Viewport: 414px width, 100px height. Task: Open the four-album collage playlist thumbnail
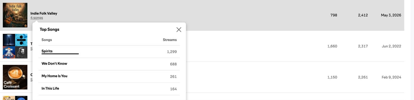(x=15, y=46)
